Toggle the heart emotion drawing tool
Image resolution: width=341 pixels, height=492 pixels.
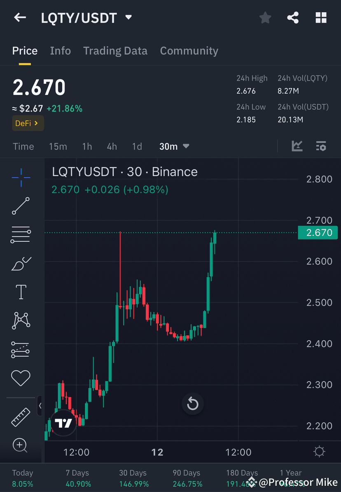pos(21,378)
